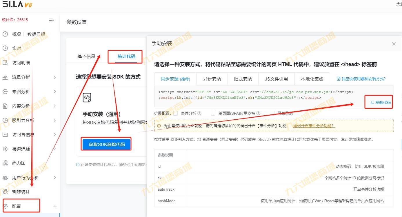Click the 访问者信息 envelope icon
Image resolution: width=402 pixels, height=217 pixels.
[x=5, y=135]
